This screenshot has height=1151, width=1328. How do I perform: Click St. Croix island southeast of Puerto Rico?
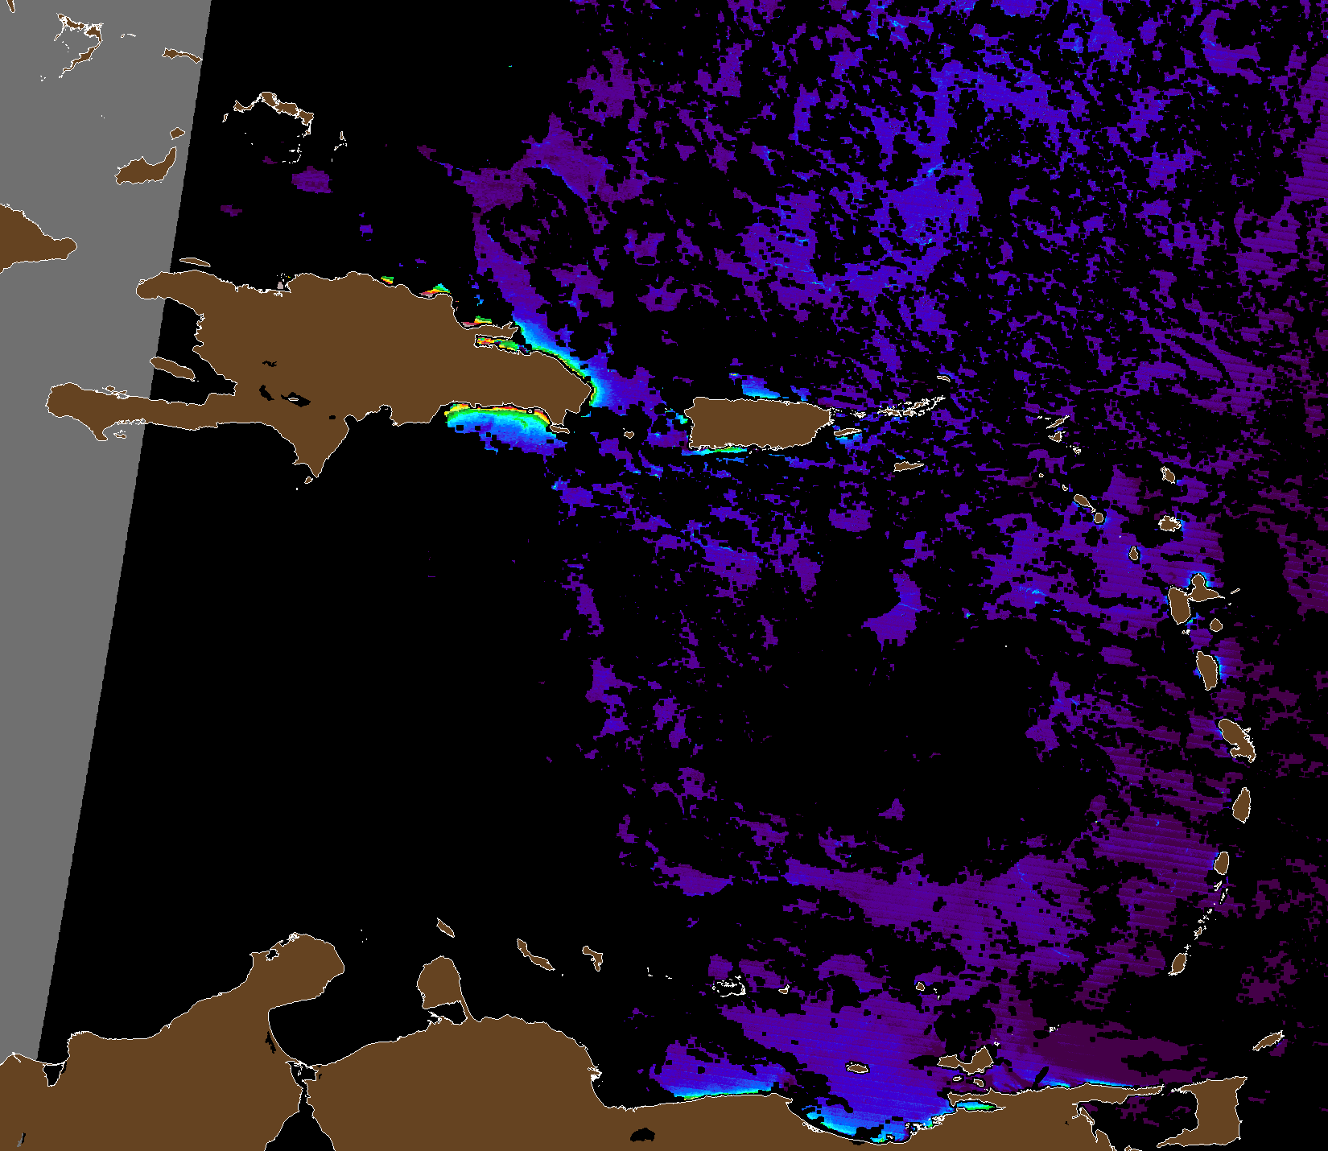tap(909, 465)
